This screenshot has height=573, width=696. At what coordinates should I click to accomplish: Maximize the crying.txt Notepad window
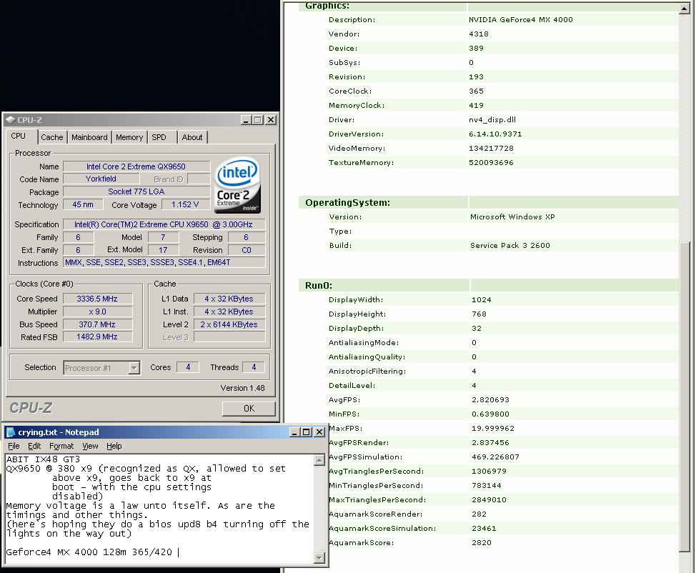307,432
